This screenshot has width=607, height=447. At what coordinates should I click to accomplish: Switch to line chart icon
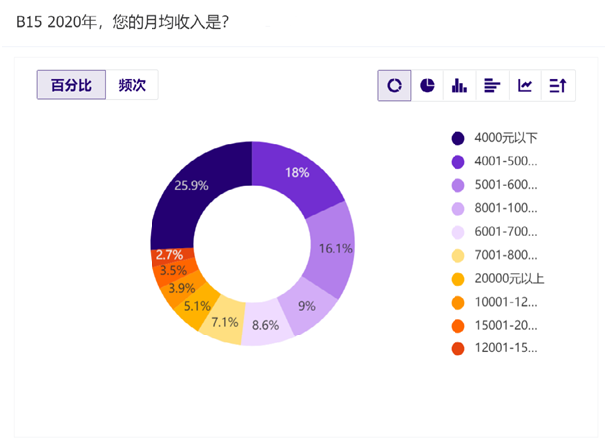point(525,86)
